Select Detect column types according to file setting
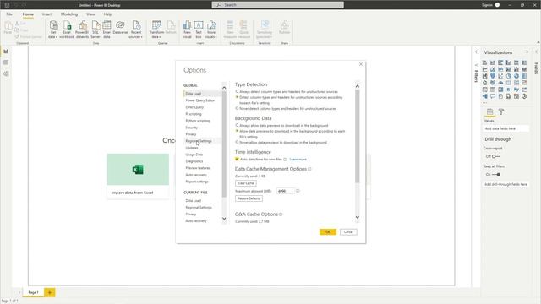Viewport: 541px width, 304px height. pos(237,97)
